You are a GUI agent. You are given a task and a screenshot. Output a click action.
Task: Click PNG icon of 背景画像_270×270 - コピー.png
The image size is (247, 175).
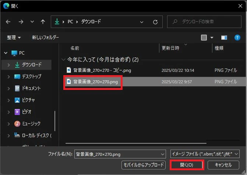(x=69, y=70)
